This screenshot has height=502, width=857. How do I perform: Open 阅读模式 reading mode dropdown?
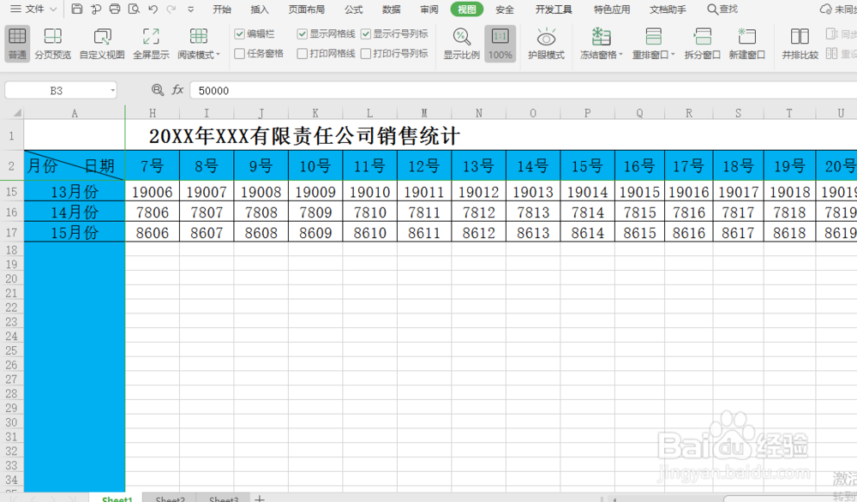(199, 44)
